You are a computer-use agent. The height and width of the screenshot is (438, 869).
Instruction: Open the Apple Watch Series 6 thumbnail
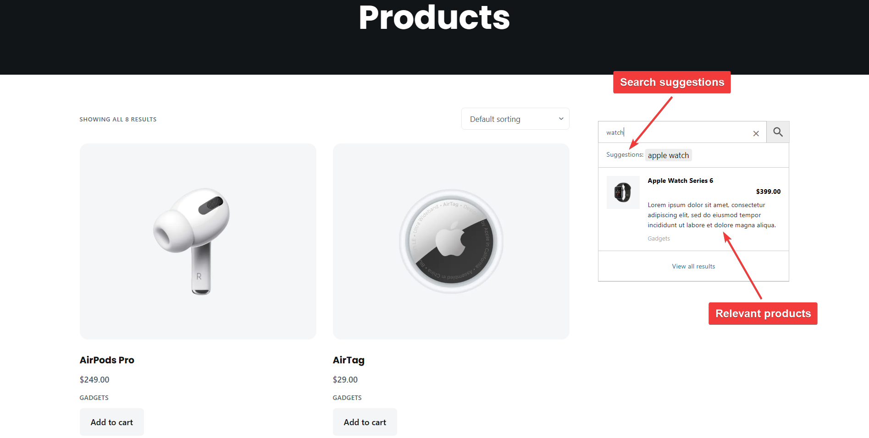click(x=623, y=192)
